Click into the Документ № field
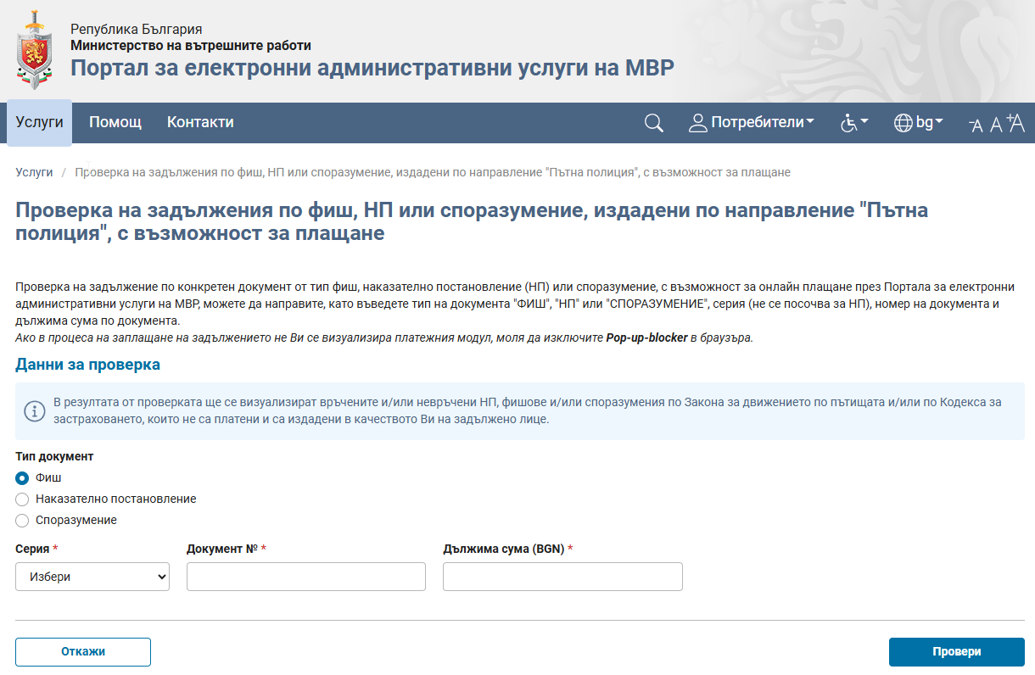This screenshot has width=1035, height=675. click(x=306, y=577)
